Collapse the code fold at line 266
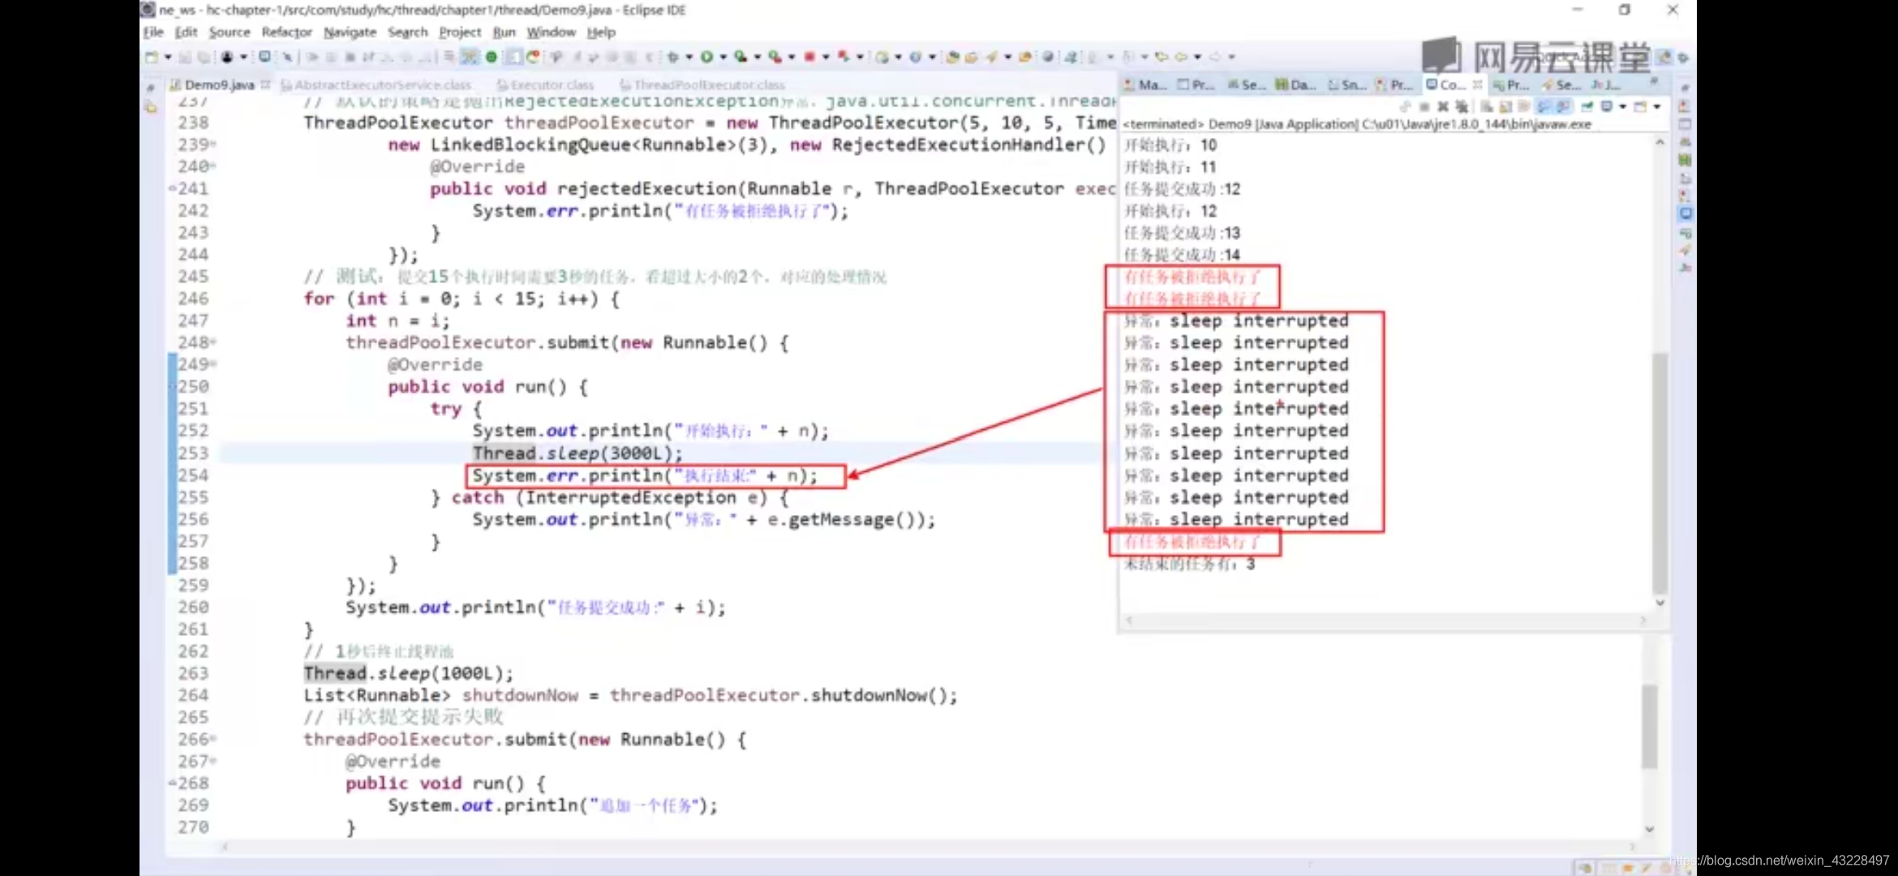The height and width of the screenshot is (876, 1898). tap(213, 739)
